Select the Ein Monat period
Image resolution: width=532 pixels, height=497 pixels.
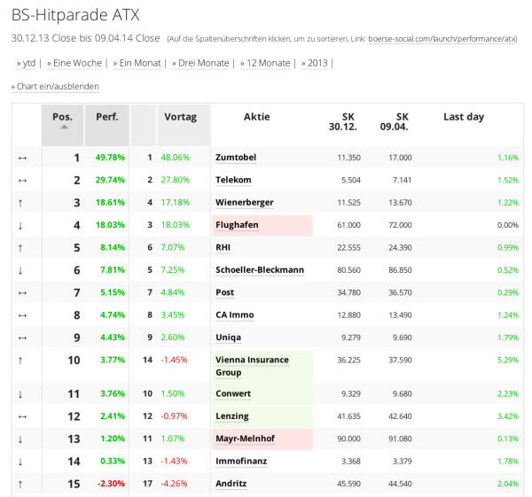click(x=138, y=64)
